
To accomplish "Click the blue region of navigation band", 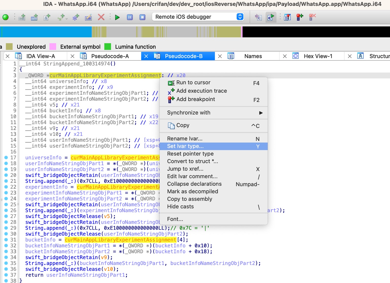I will point(47,32).
